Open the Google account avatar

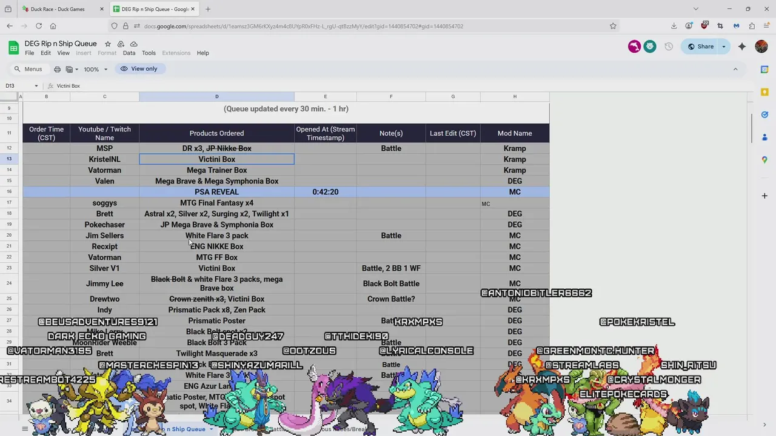(761, 47)
